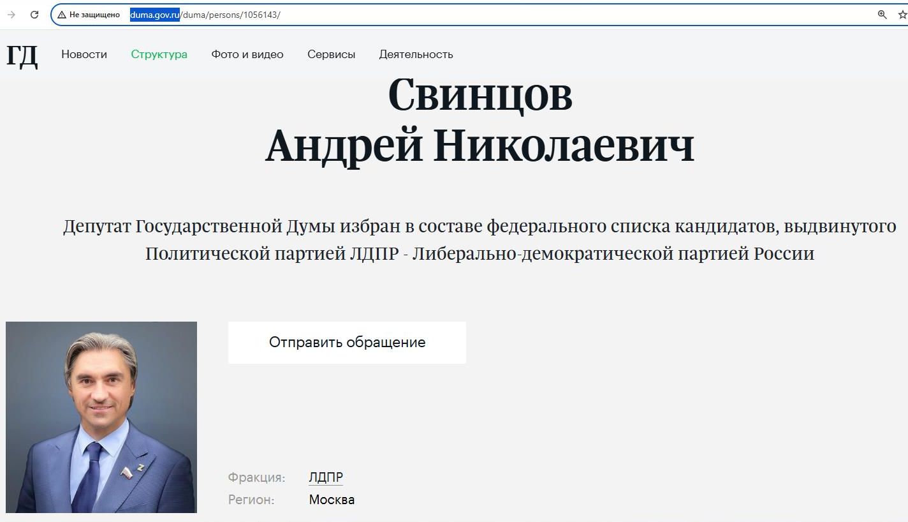
Task: Select the Структура menu item
Action: pos(159,54)
